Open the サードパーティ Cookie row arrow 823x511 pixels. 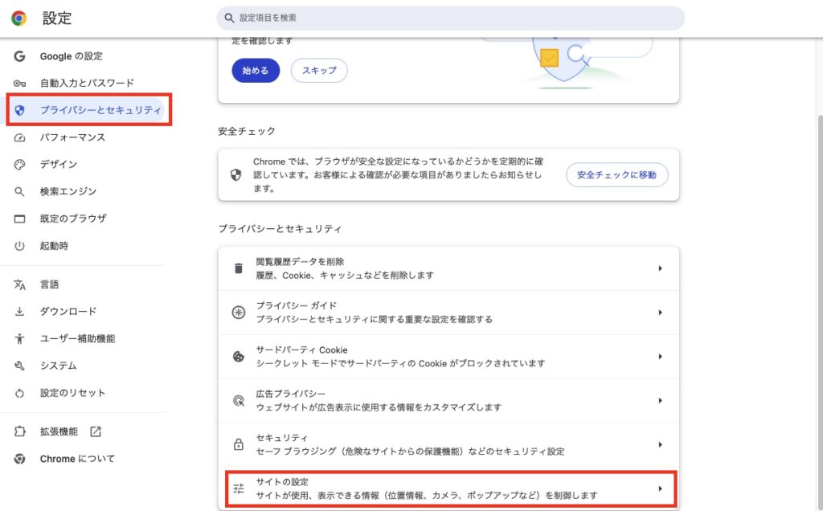pyautogui.click(x=660, y=357)
